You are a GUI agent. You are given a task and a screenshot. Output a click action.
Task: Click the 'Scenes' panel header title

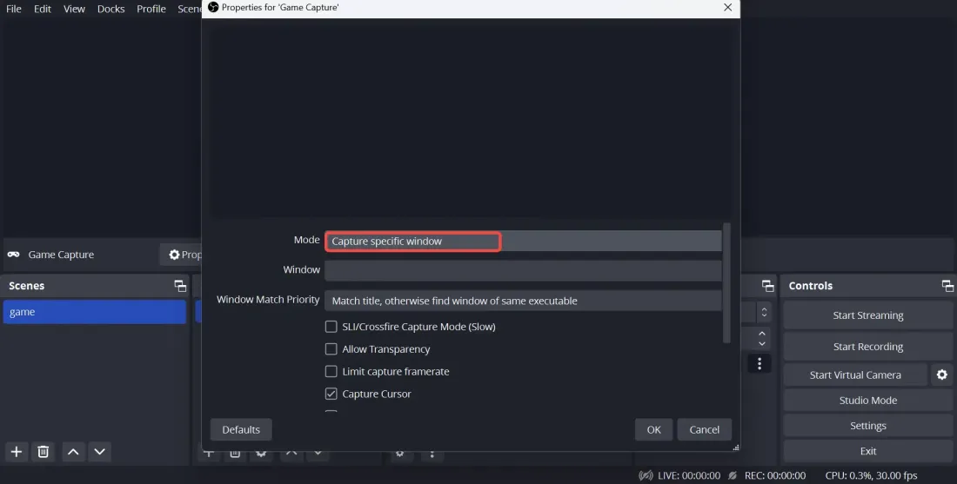26,286
